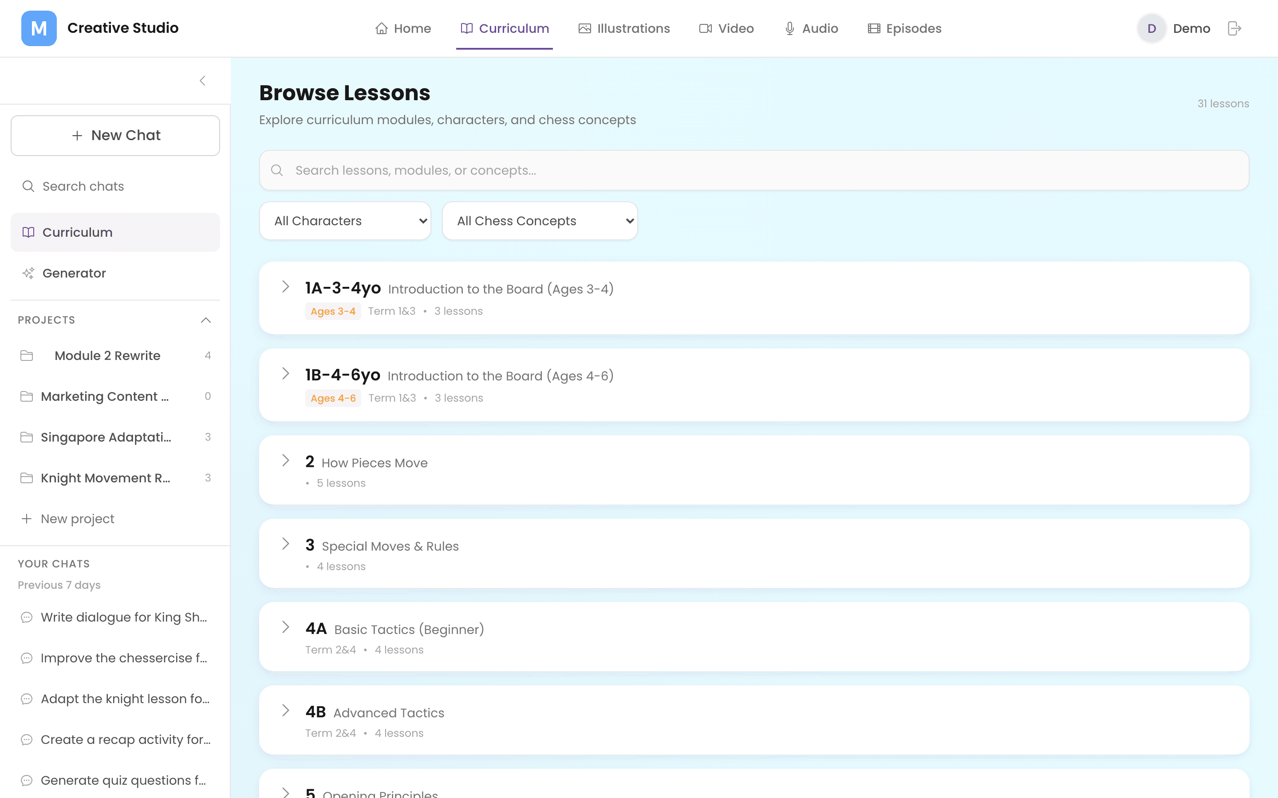Open chat Adapt the knight lesson
1278x798 pixels.
click(x=115, y=699)
